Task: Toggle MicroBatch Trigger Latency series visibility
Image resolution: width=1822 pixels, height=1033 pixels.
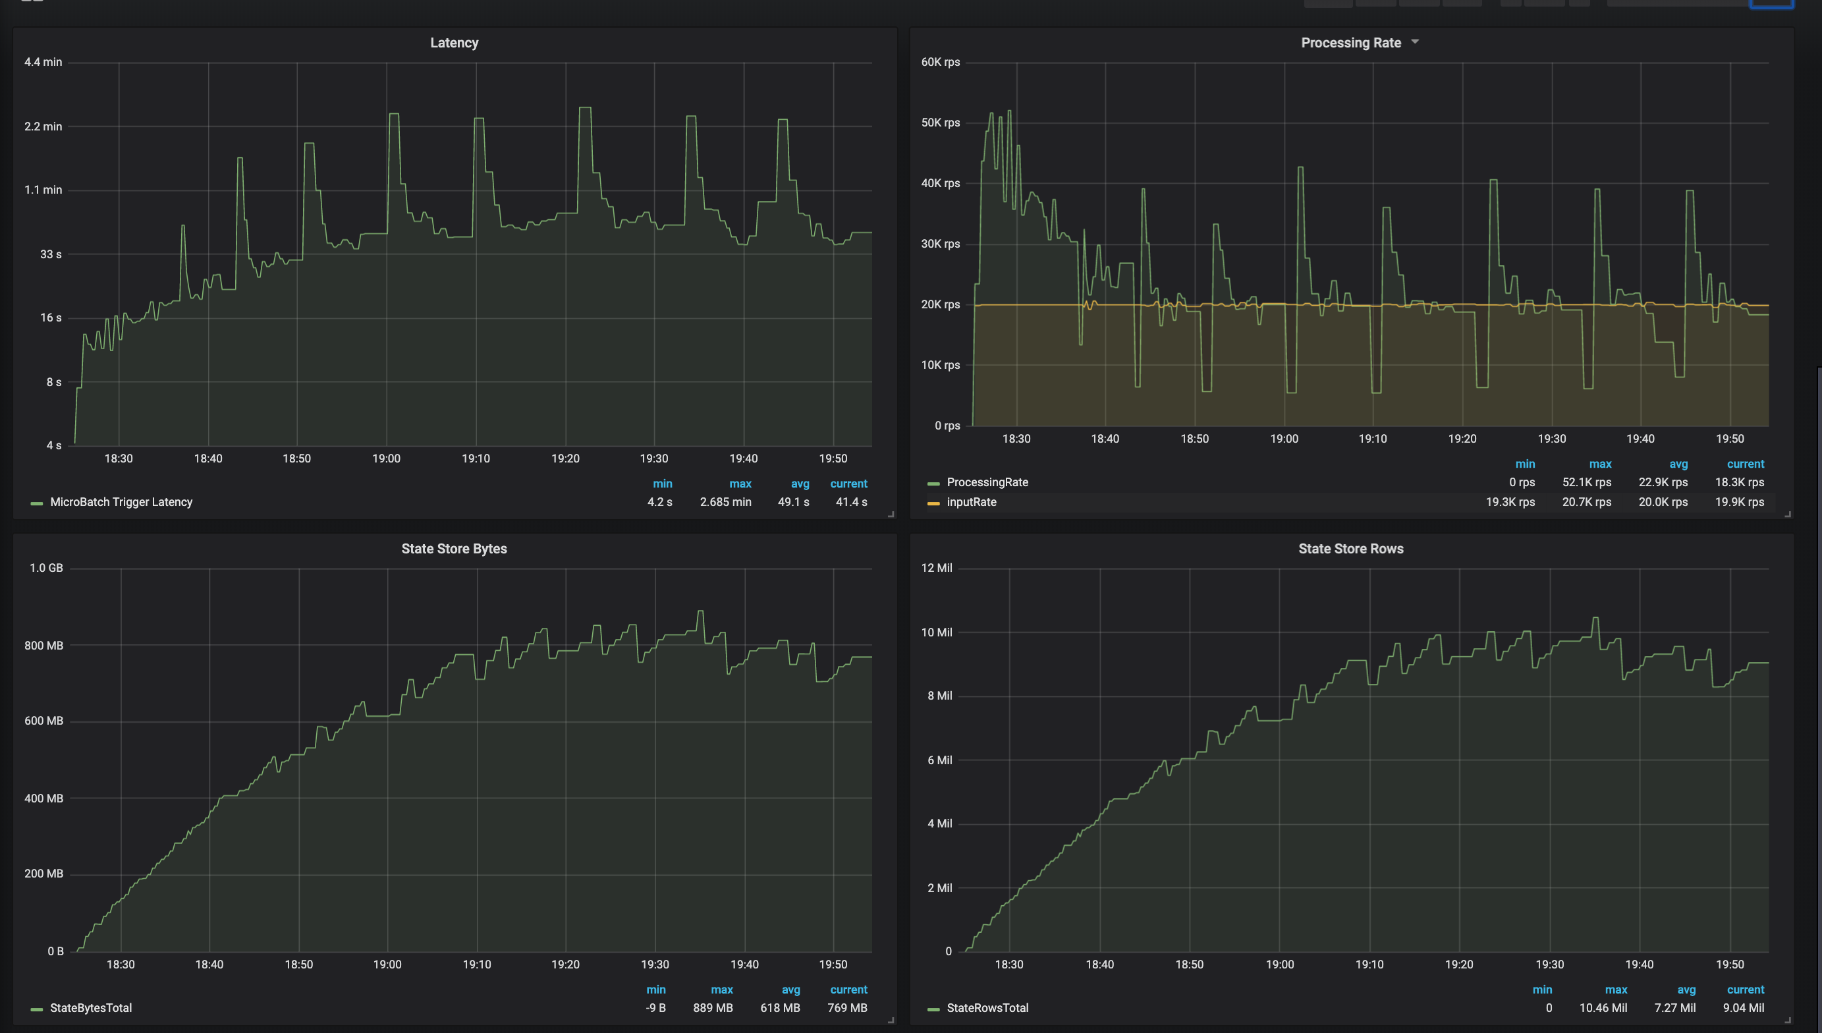Action: [x=121, y=501]
